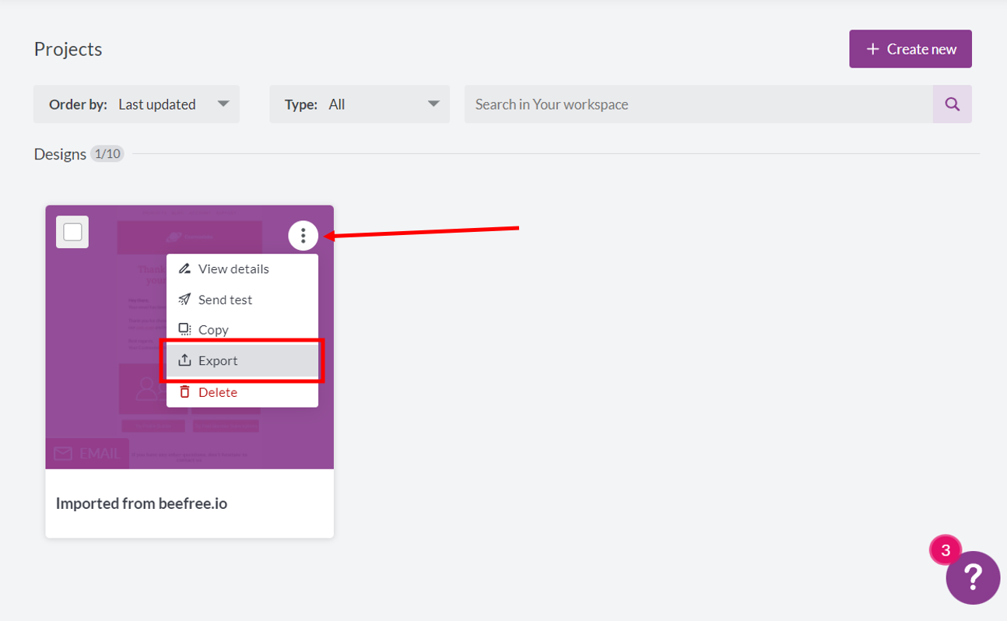The width and height of the screenshot is (1007, 621).
Task: Choose View details from the context menu
Action: pyautogui.click(x=242, y=268)
